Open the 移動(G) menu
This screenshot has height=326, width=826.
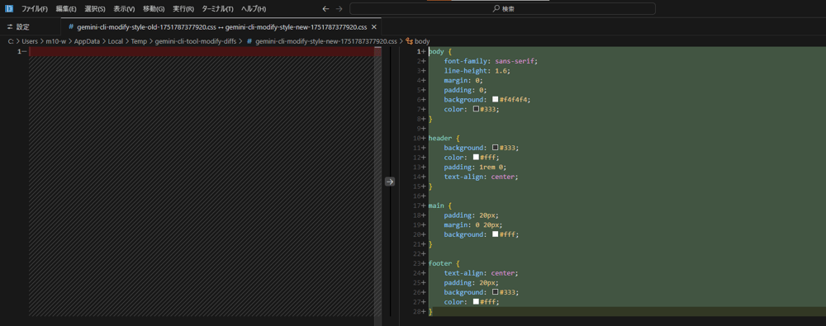coord(154,9)
